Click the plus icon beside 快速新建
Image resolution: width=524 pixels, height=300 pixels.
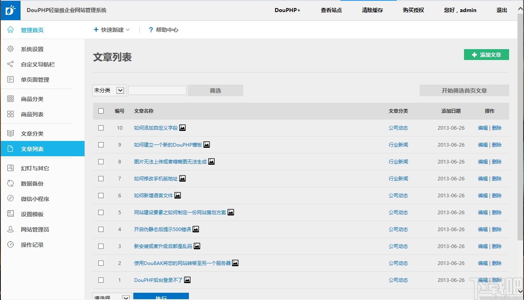point(96,30)
